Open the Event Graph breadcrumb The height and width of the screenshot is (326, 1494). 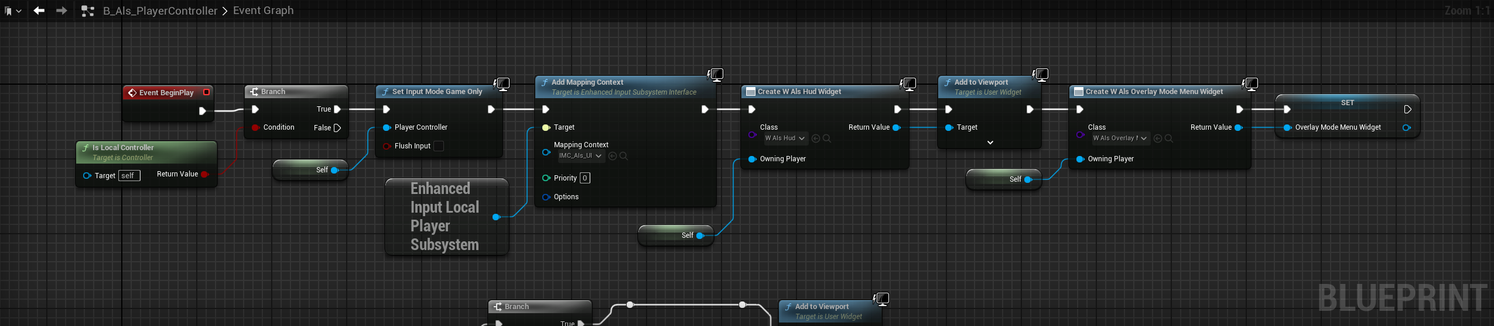click(263, 11)
